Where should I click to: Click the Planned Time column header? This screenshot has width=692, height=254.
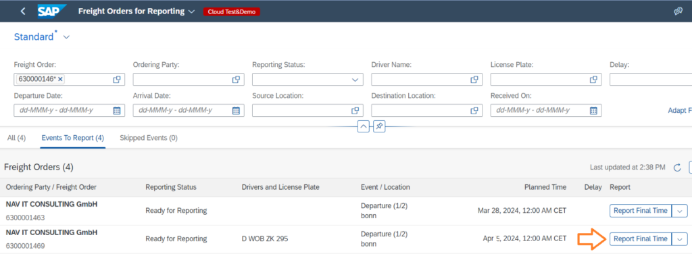(545, 187)
